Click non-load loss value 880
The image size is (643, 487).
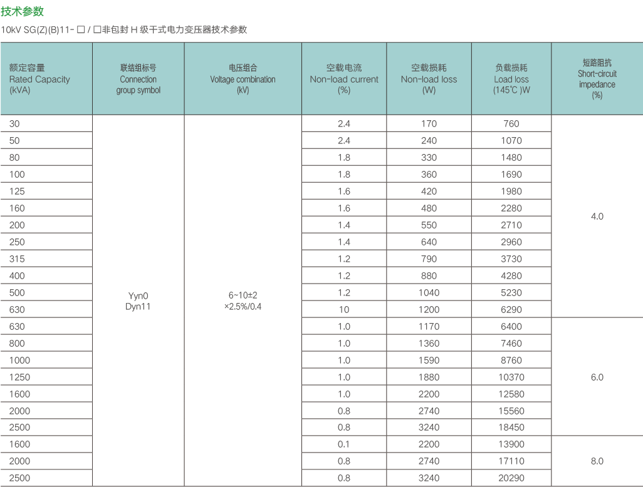point(429,275)
